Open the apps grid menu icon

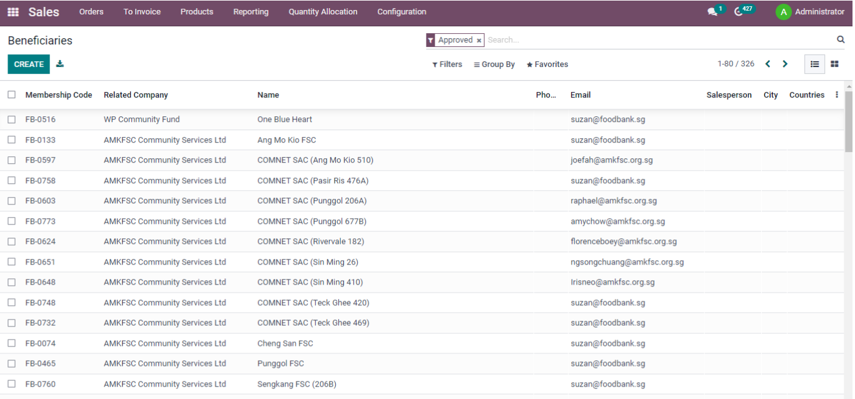(13, 12)
